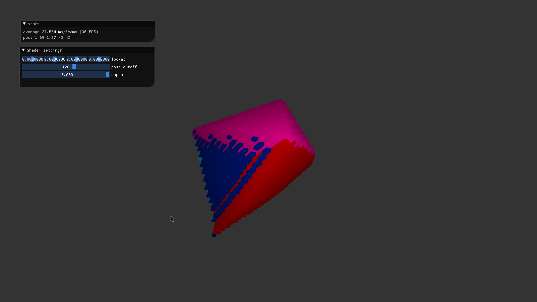Click the depth label
The height and width of the screenshot is (302, 537).
tap(117, 74)
